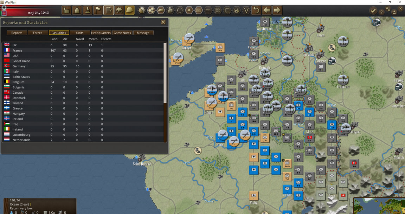
Task: Click the Paris city label on map
Action: (220, 145)
